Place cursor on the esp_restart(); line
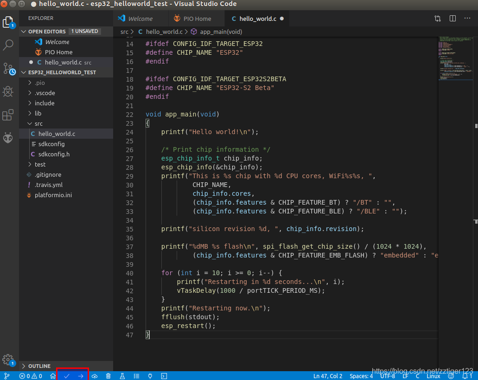The image size is (478, 380). [188, 326]
